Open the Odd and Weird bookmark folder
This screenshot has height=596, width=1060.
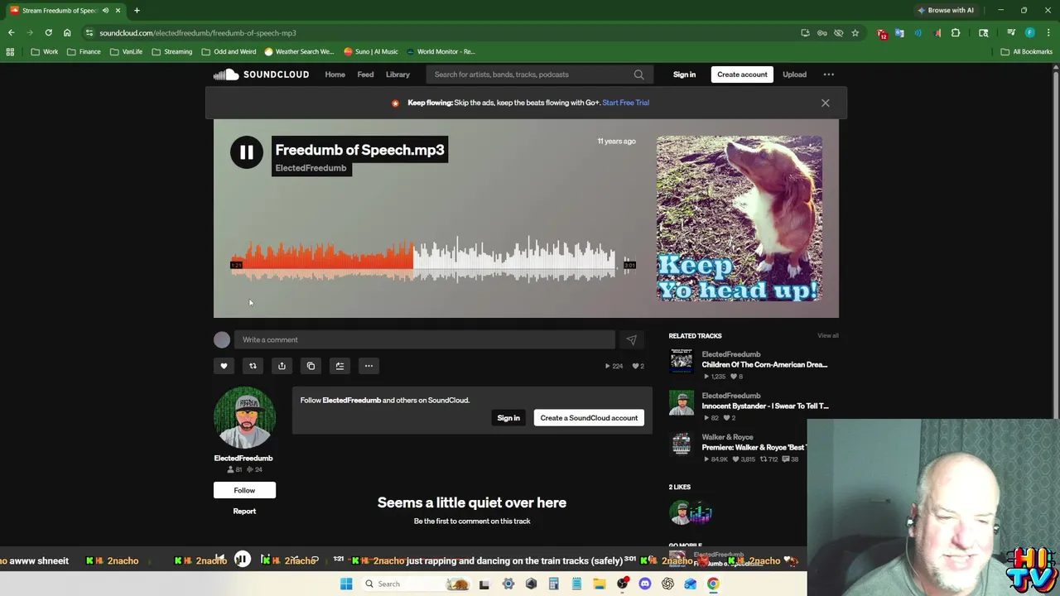(229, 51)
